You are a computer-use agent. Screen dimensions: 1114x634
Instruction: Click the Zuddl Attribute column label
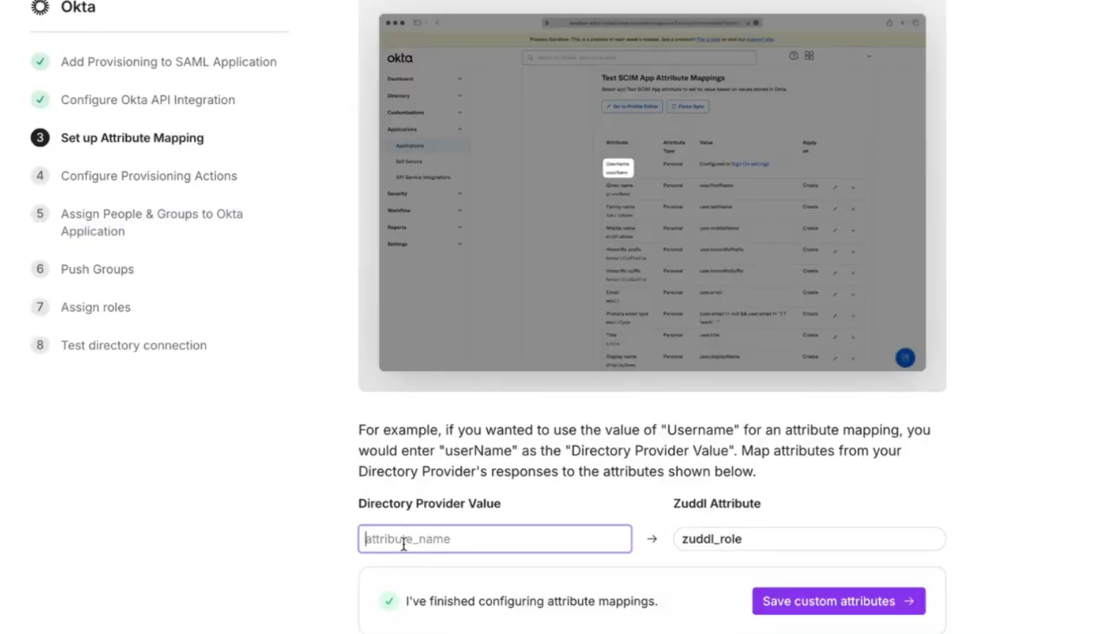(x=717, y=503)
